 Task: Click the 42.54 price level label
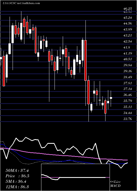(127, 41)
